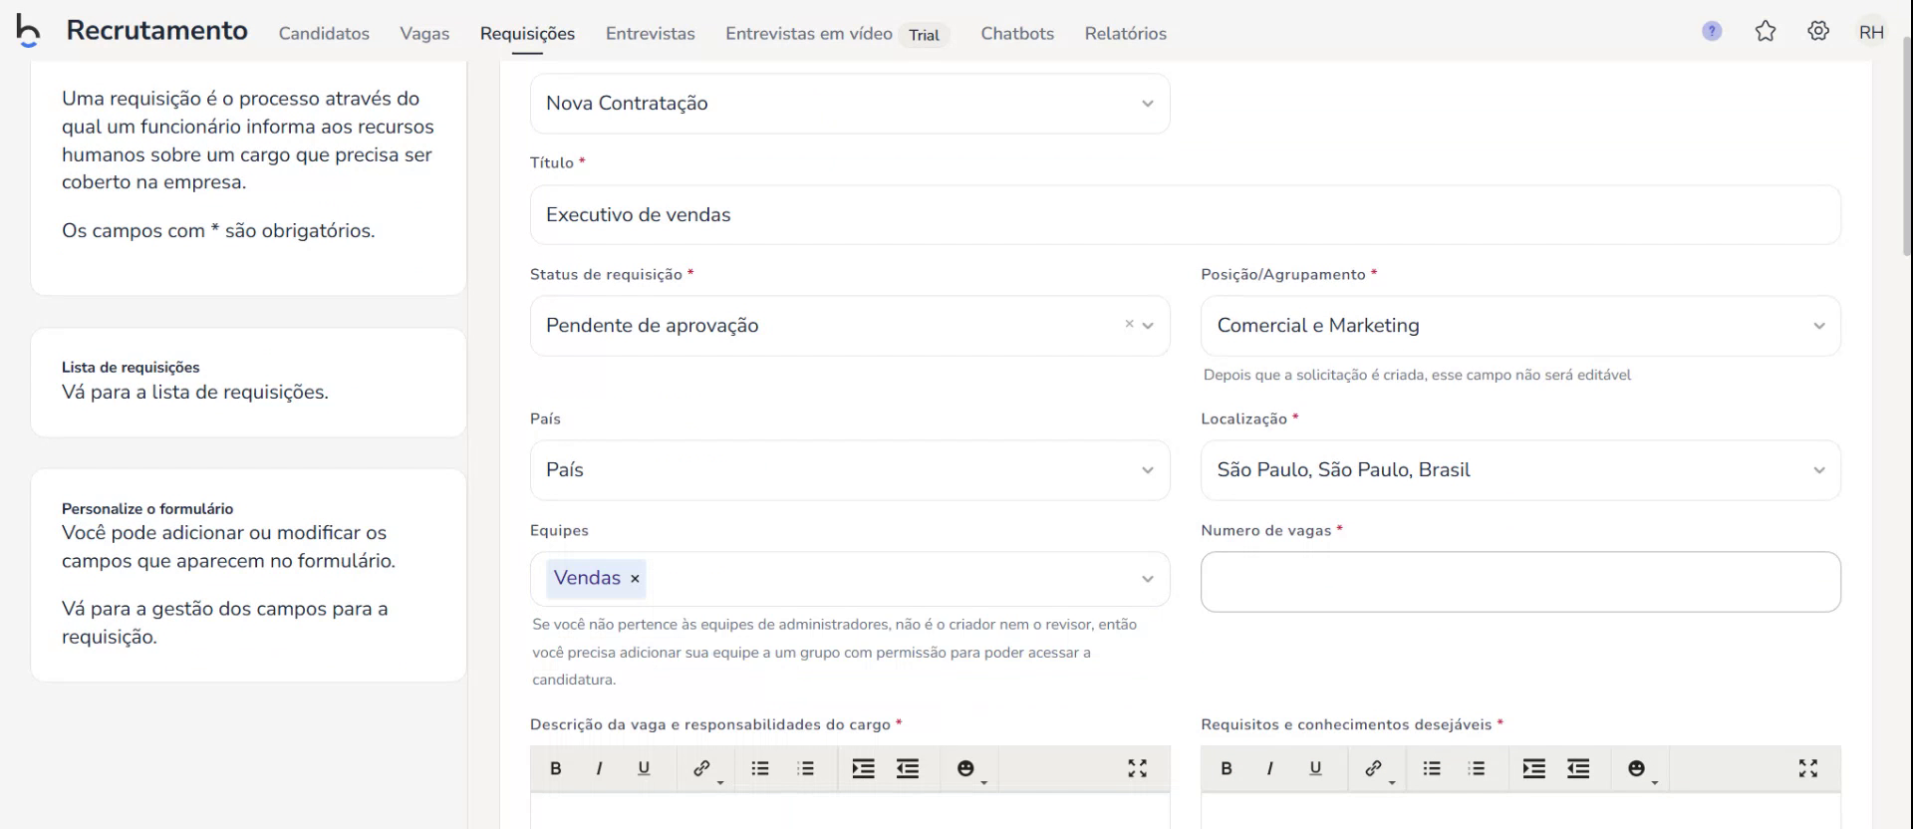Image resolution: width=1913 pixels, height=829 pixels.
Task: Go to the Vagas tab
Action: tap(424, 33)
